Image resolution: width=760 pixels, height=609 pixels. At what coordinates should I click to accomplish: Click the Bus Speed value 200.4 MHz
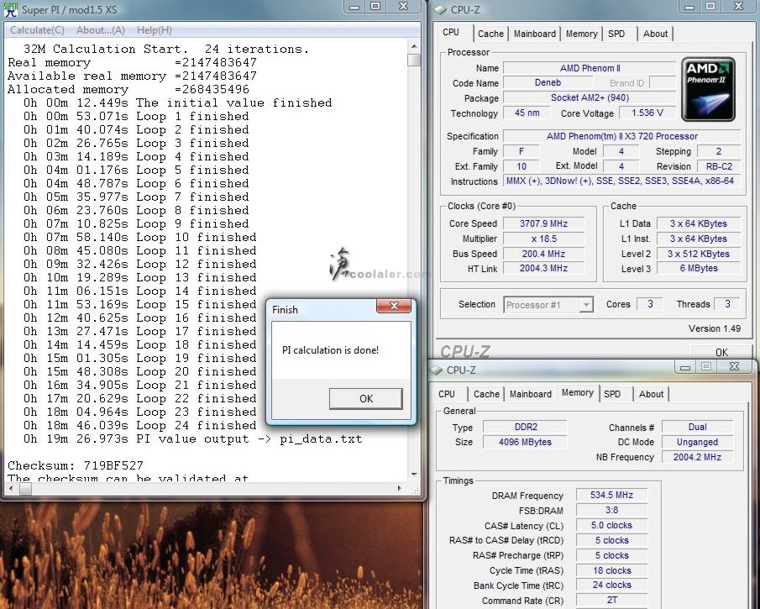click(x=543, y=254)
